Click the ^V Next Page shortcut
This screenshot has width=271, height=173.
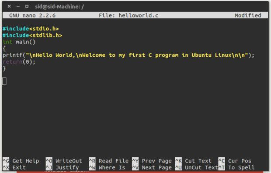(x=152, y=167)
